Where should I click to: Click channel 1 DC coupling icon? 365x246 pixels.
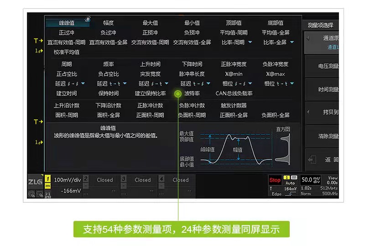[x=48, y=186]
